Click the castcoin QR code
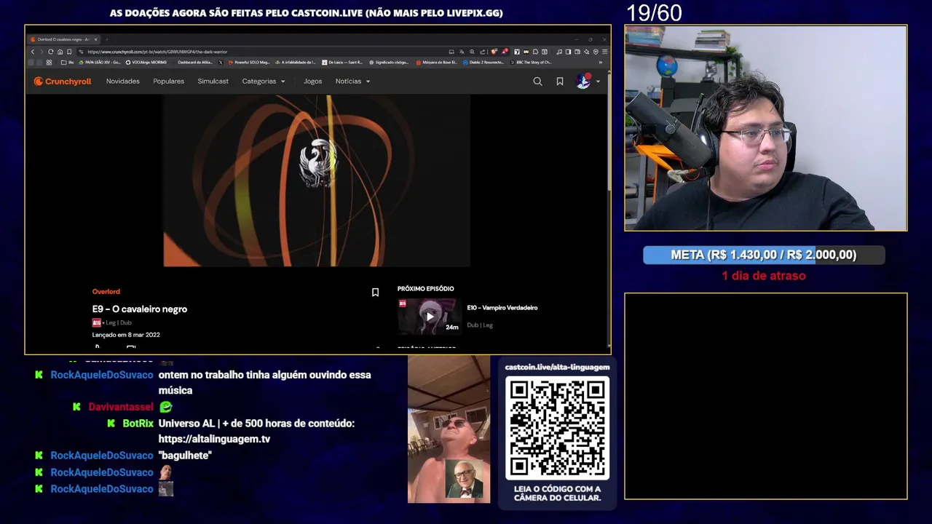This screenshot has height=524, width=932. coord(557,428)
